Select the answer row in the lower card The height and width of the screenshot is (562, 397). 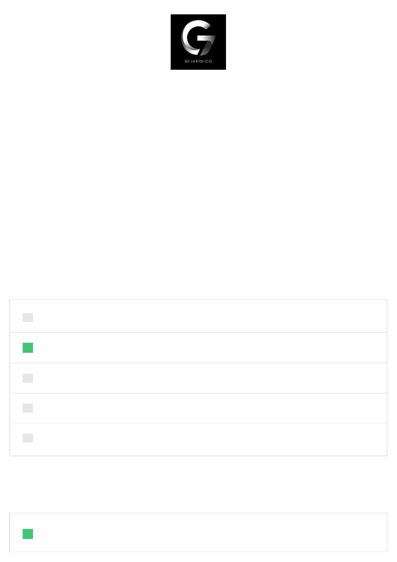(x=198, y=533)
